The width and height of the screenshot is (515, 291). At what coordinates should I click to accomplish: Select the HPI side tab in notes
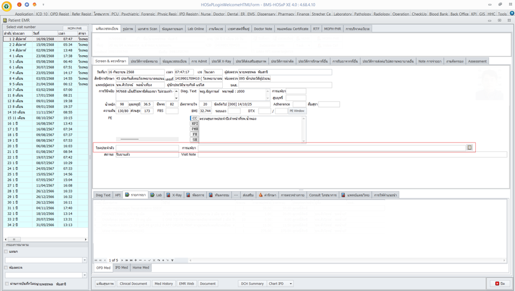194,123
